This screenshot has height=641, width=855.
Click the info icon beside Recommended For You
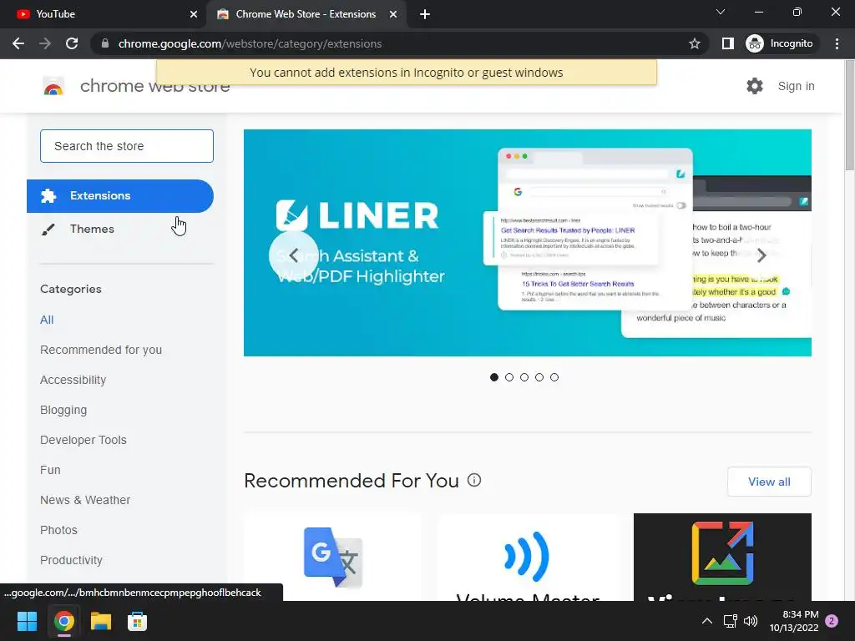[x=474, y=480]
